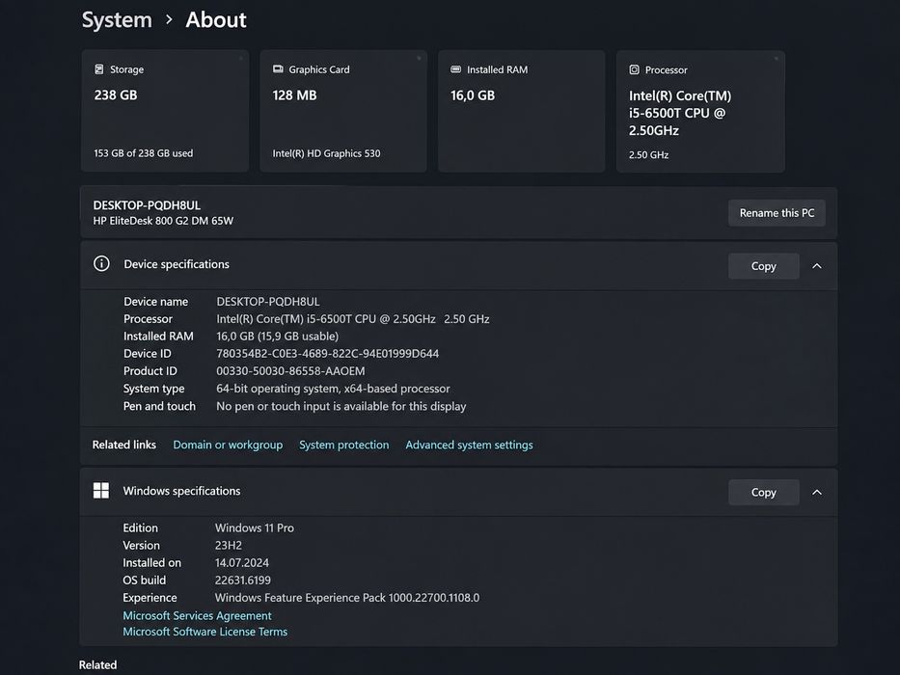Open the Storage 238 GB card
The image size is (900, 675).
coord(165,111)
